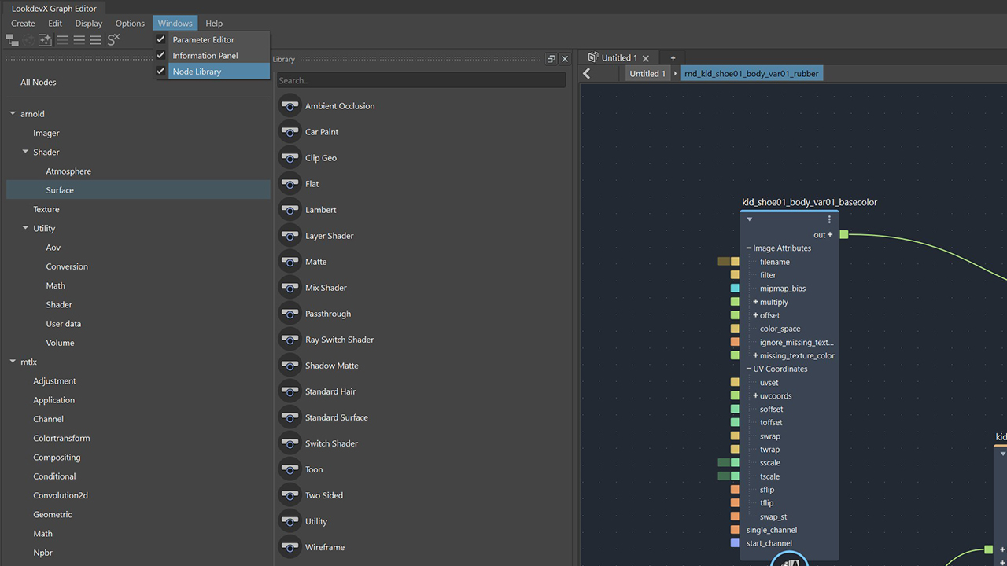Viewport: 1007px width, 566px height.
Task: Open the basecolor node's three-dot menu
Action: (x=829, y=220)
